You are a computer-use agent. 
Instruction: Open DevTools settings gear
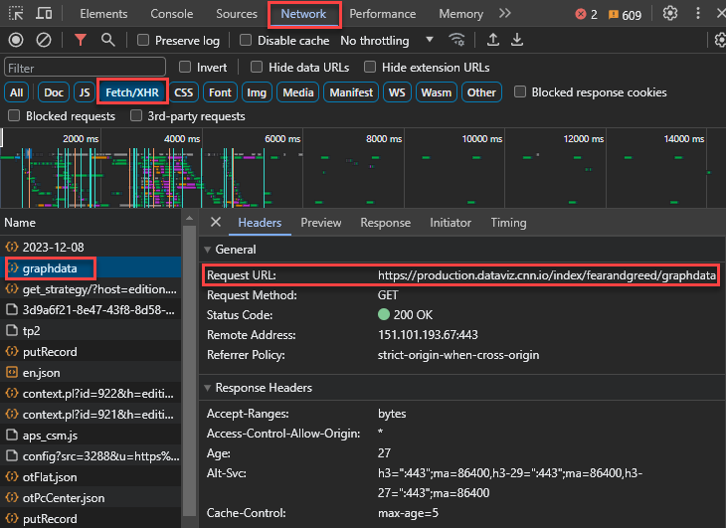[670, 14]
